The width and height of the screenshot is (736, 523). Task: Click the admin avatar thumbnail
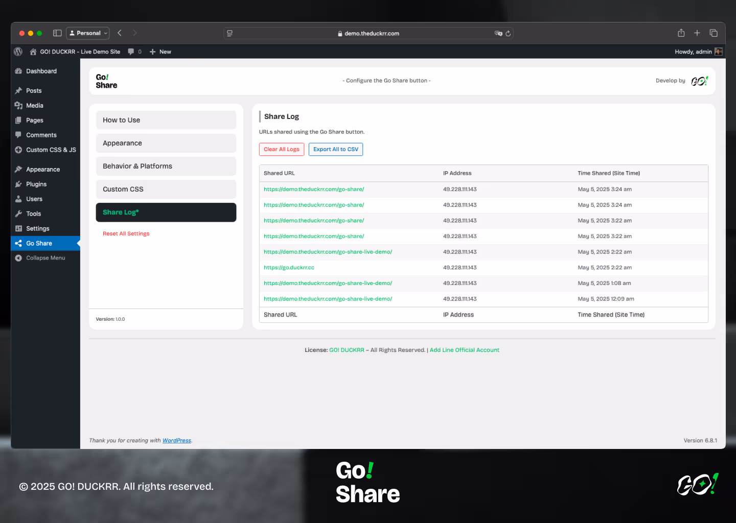pos(719,52)
